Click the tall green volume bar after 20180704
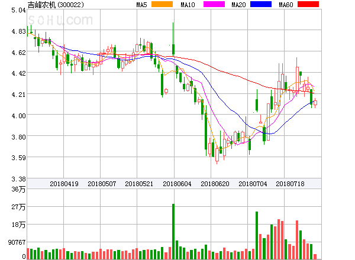Image resolution: width=355 pixels, height=260 pixels. click(257, 235)
